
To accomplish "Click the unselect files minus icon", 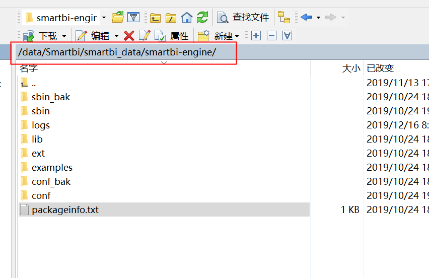I will pyautogui.click(x=271, y=36).
